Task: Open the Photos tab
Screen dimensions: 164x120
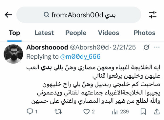Action: tap(145, 33)
